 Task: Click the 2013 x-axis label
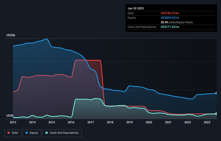click(13, 122)
